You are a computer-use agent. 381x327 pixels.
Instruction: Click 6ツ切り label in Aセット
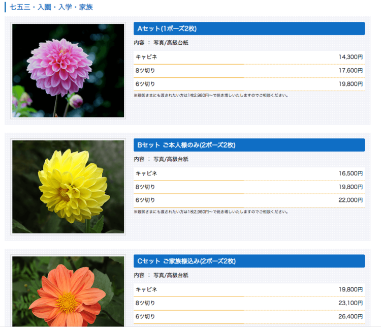145,84
